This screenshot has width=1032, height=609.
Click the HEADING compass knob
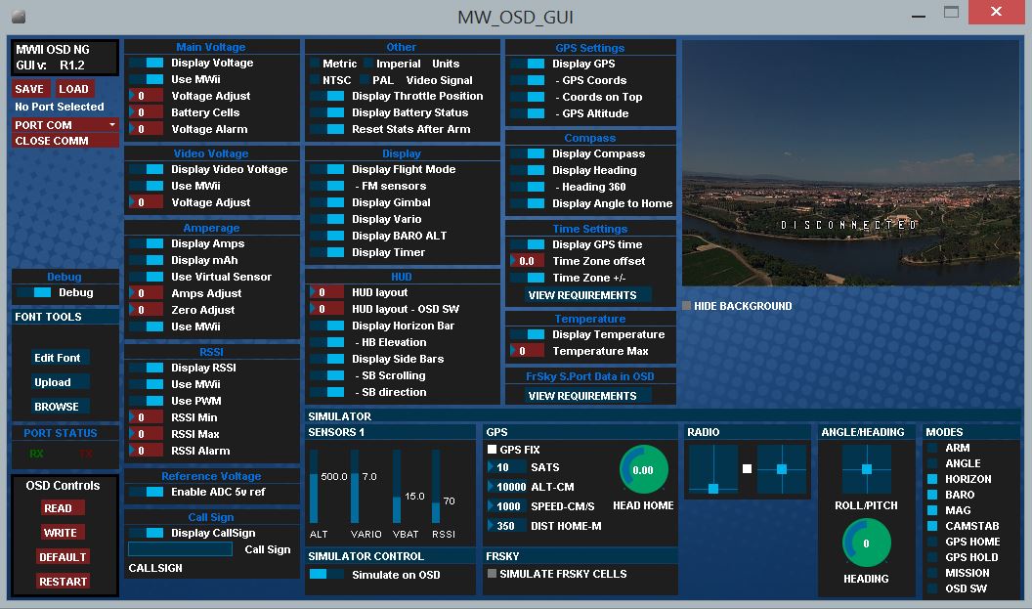click(x=866, y=544)
